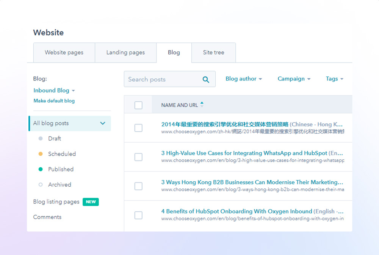This screenshot has height=255, width=379.
Task: Open the Comments section
Action: [47, 217]
